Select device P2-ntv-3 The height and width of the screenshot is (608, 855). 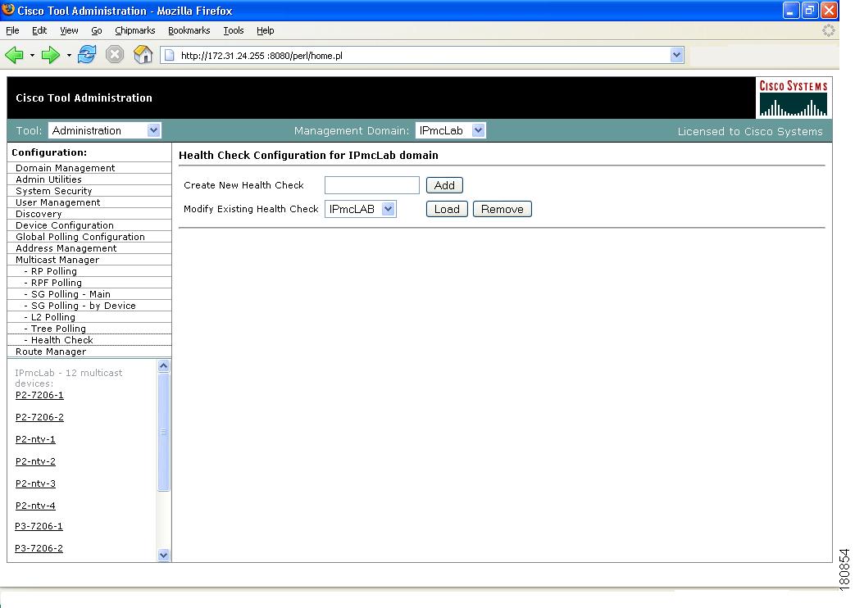pyautogui.click(x=35, y=483)
